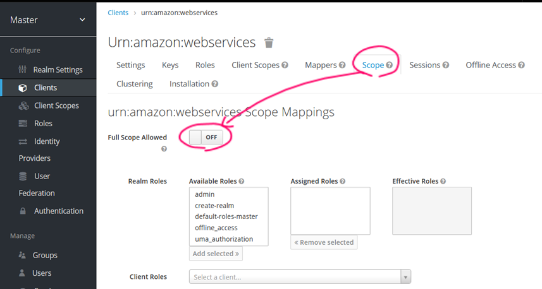Click the Client Scopes cubes icon
542x289 pixels.
[23, 105]
